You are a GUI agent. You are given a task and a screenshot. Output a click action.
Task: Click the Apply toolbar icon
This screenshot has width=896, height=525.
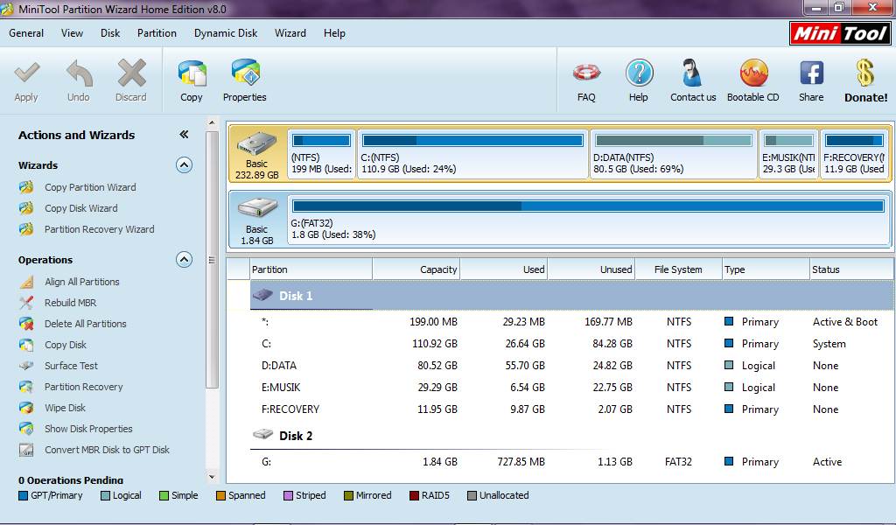coord(26,79)
